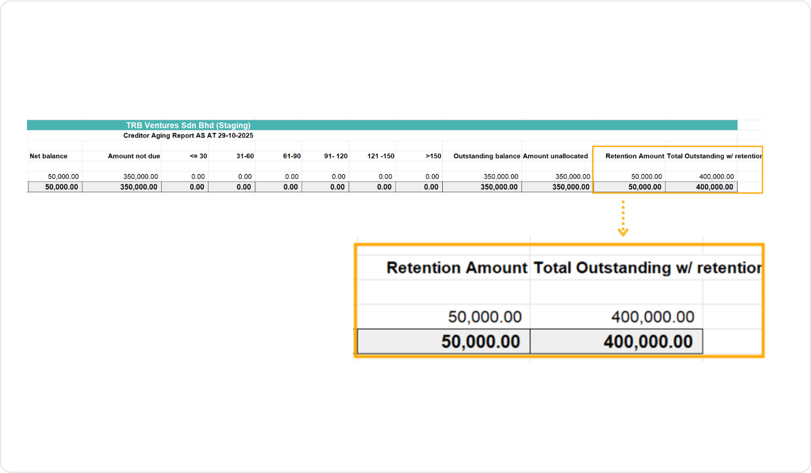This screenshot has width=811, height=473.
Task: Select the bold total 350,000.00 under Outstanding balance
Action: tap(499, 187)
